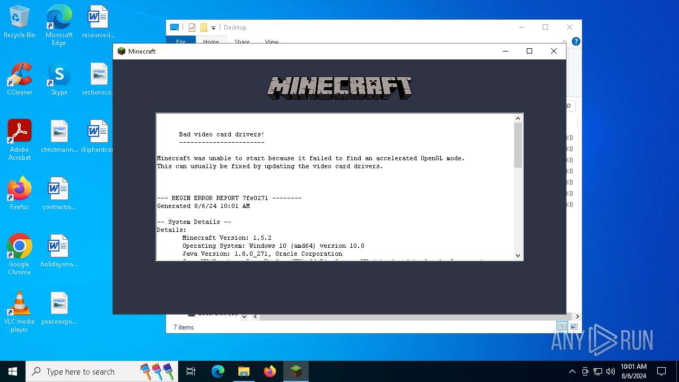The width and height of the screenshot is (679, 382).
Task: Open Skype desktop shortcut
Action: pyautogui.click(x=59, y=80)
